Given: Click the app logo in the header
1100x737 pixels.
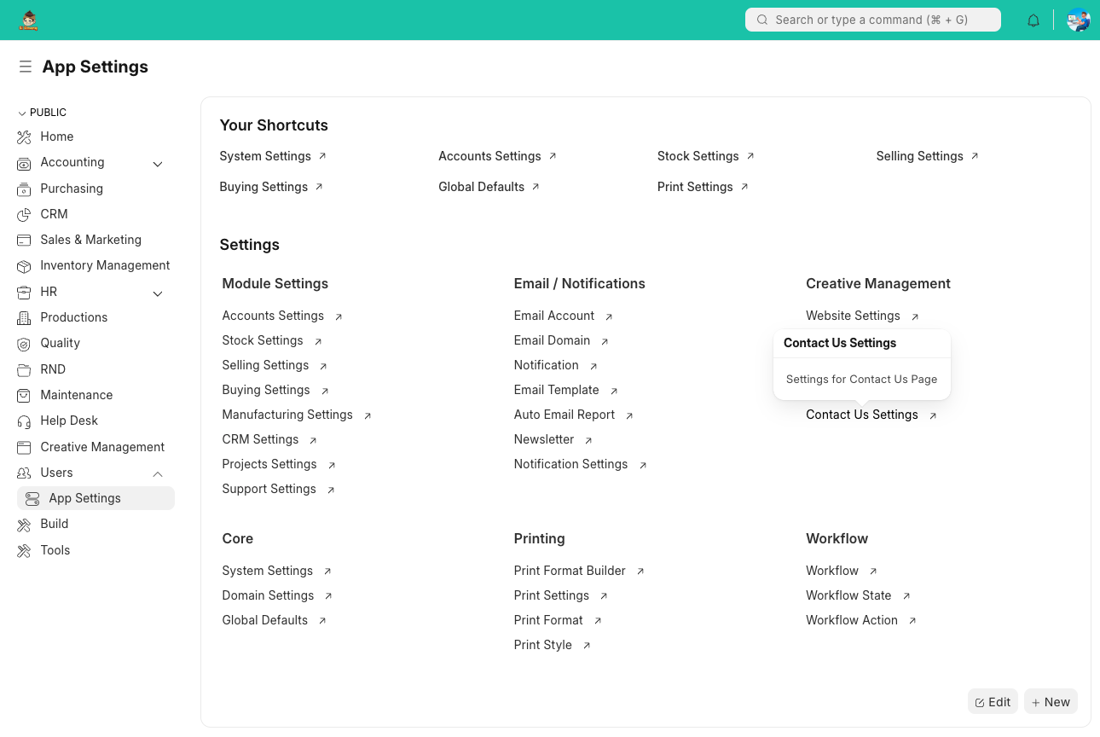Looking at the screenshot, I should click(28, 20).
